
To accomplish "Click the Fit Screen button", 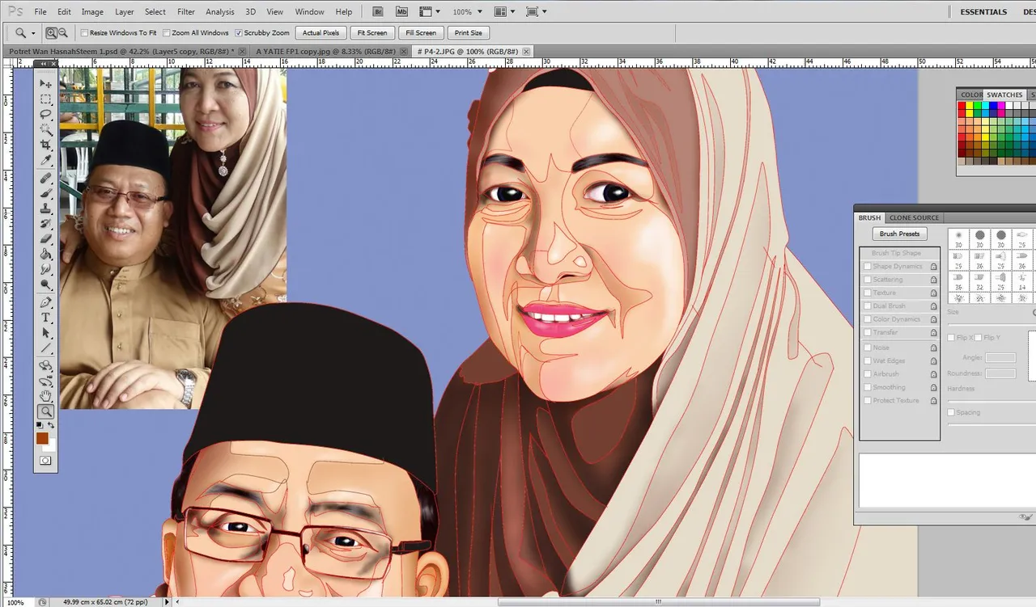I will pos(372,33).
